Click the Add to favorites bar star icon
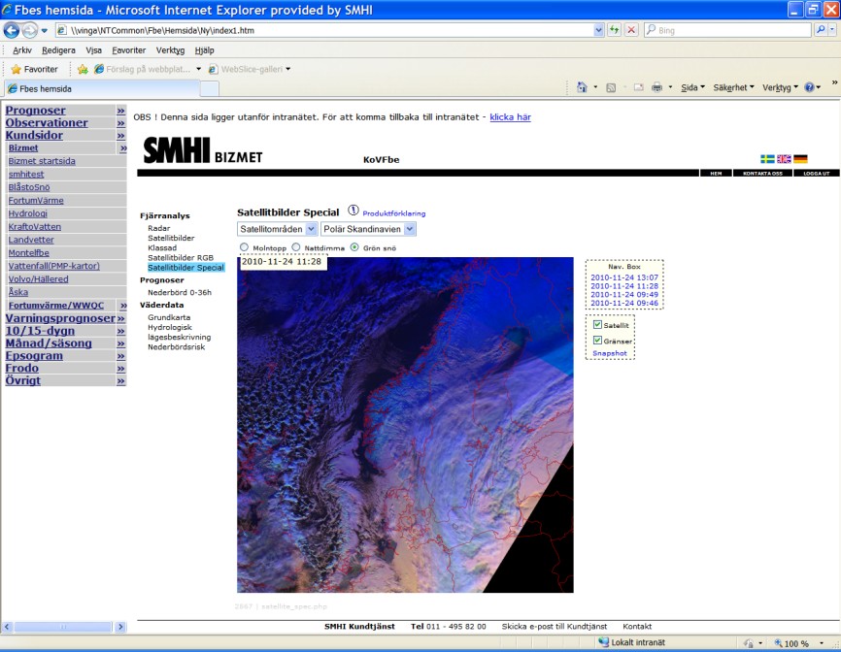The image size is (841, 652). 83,69
